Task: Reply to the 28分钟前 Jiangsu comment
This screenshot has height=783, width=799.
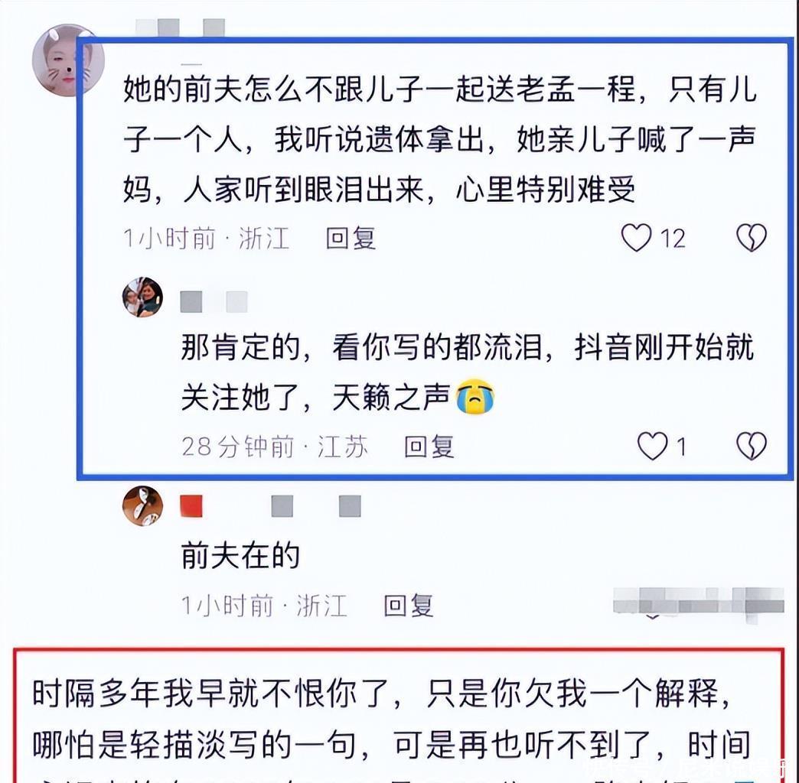Action: (x=429, y=447)
